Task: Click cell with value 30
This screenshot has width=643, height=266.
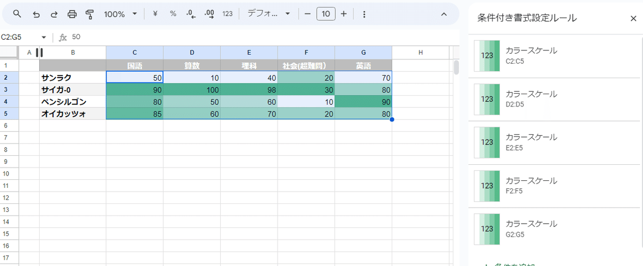Action: coord(306,89)
